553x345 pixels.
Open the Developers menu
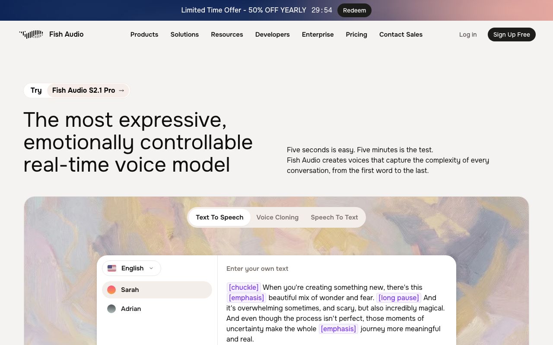[273, 34]
